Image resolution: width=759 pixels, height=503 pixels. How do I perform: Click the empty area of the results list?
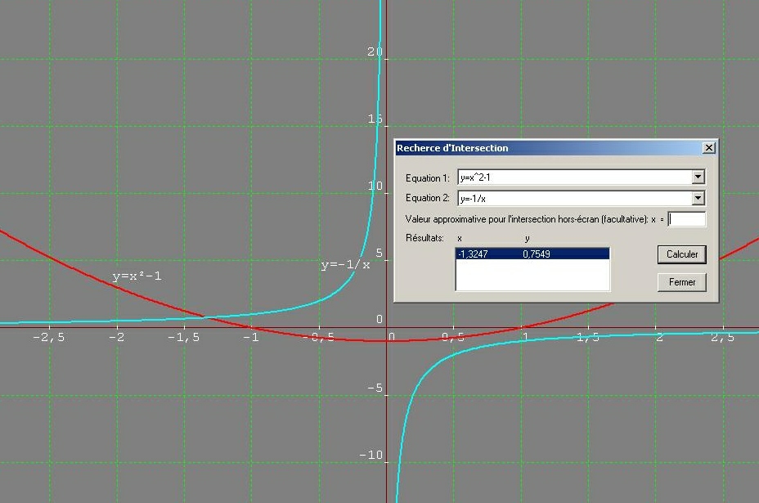point(532,276)
